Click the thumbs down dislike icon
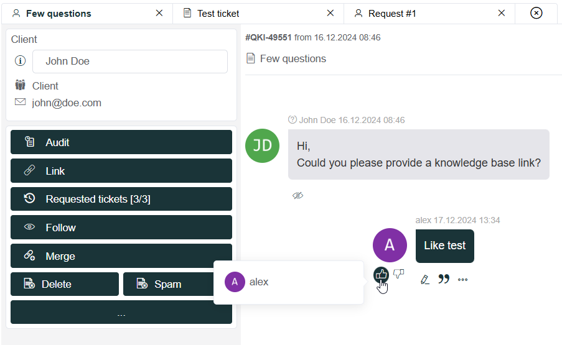The height and width of the screenshot is (345, 562). click(x=398, y=274)
